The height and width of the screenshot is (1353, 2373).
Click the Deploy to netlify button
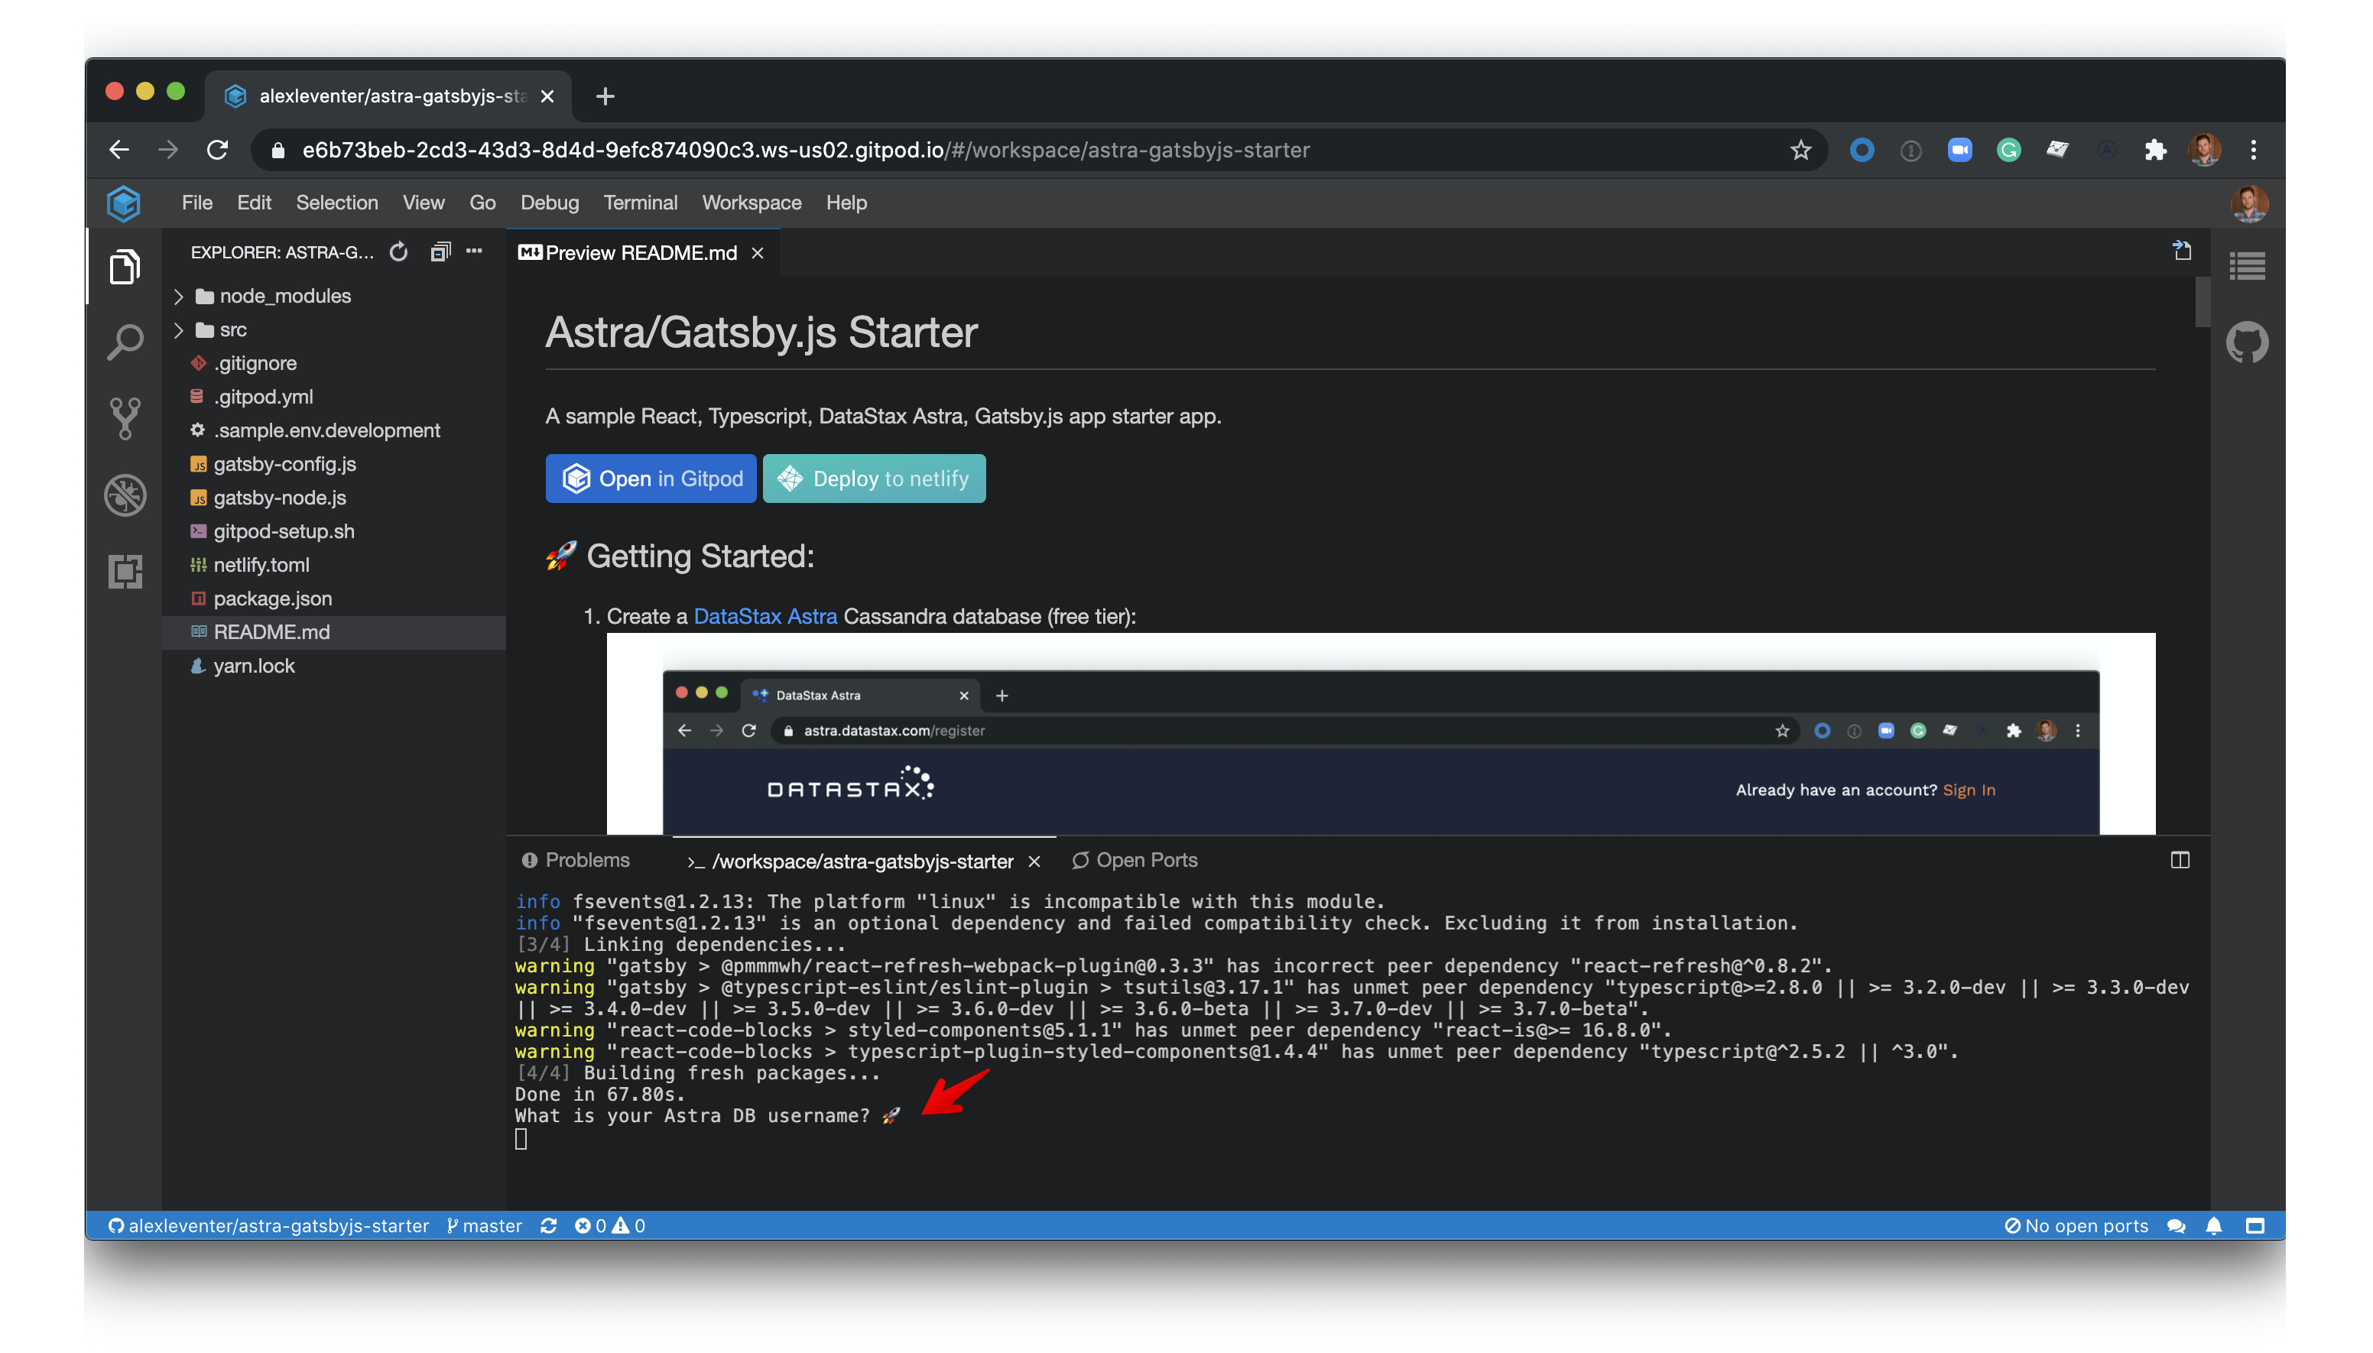875,479
